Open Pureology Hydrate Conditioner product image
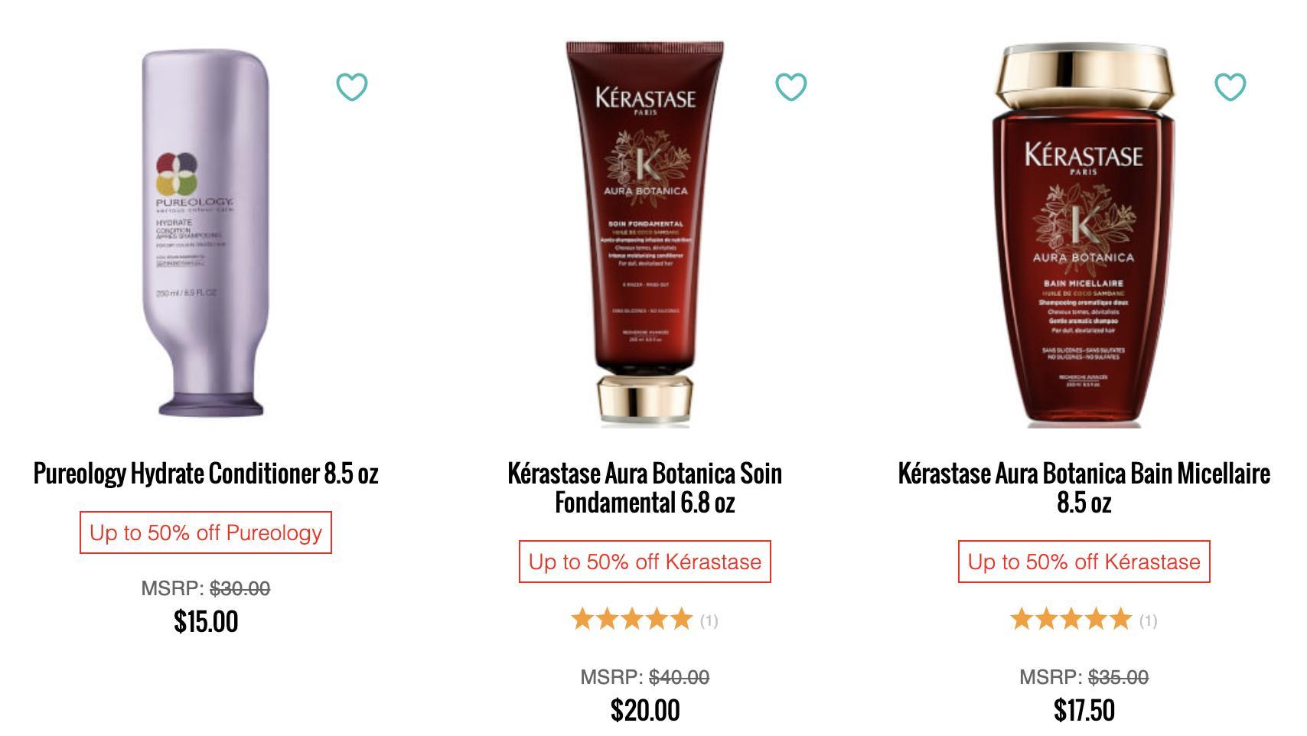This screenshot has height=736, width=1307. click(x=206, y=233)
